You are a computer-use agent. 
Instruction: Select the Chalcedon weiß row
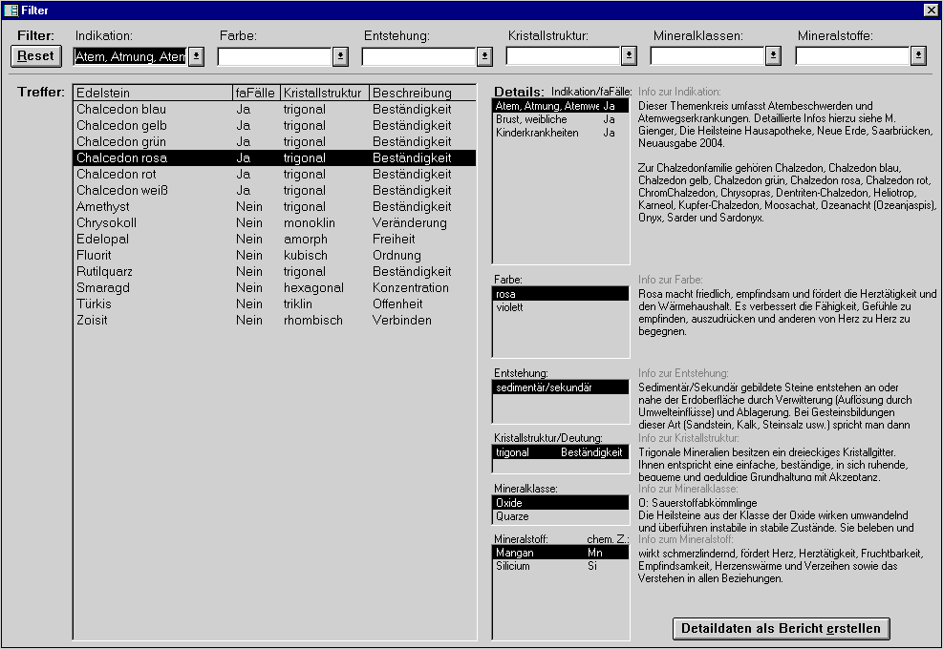275,191
